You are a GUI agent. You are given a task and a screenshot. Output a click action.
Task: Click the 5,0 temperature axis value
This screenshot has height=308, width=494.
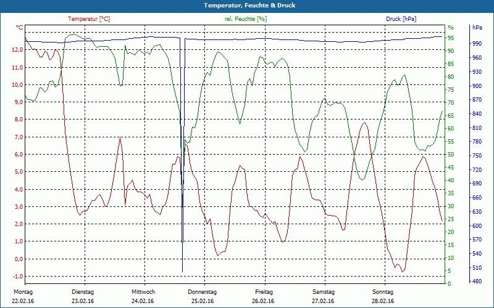pyautogui.click(x=19, y=172)
